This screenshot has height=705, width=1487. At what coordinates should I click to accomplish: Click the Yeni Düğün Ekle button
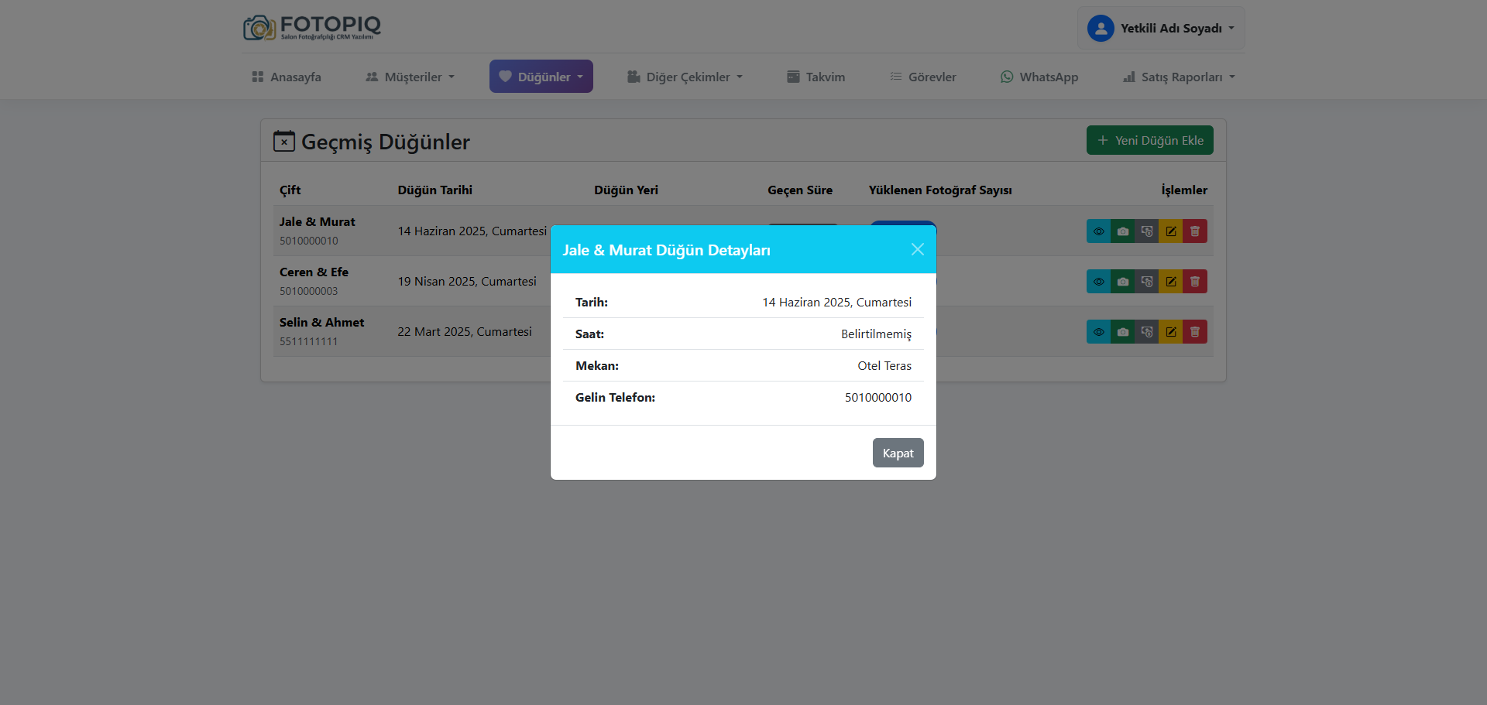pyautogui.click(x=1149, y=140)
